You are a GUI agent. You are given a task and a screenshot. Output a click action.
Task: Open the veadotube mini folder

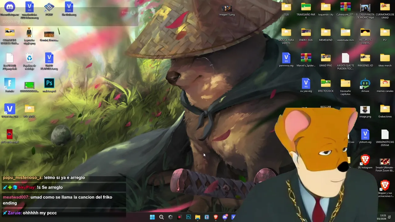(x=345, y=35)
